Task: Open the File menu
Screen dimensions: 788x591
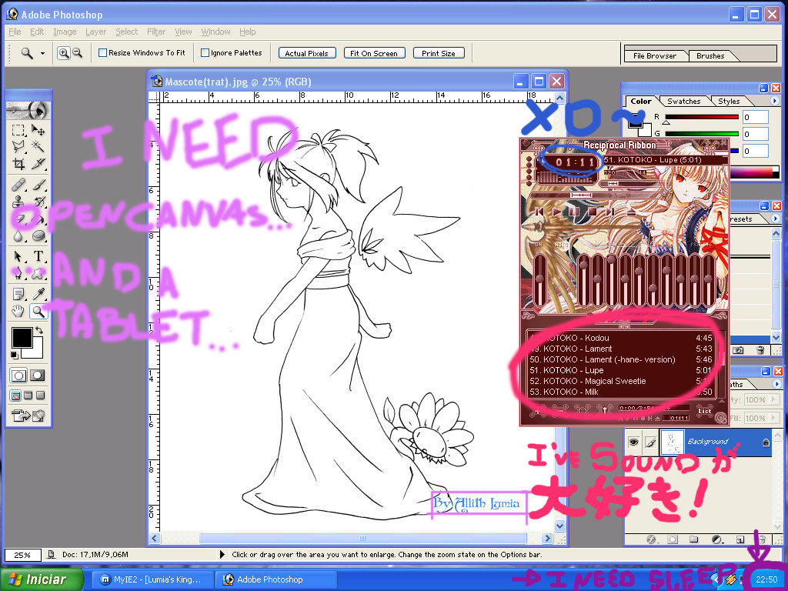Action: [x=15, y=32]
